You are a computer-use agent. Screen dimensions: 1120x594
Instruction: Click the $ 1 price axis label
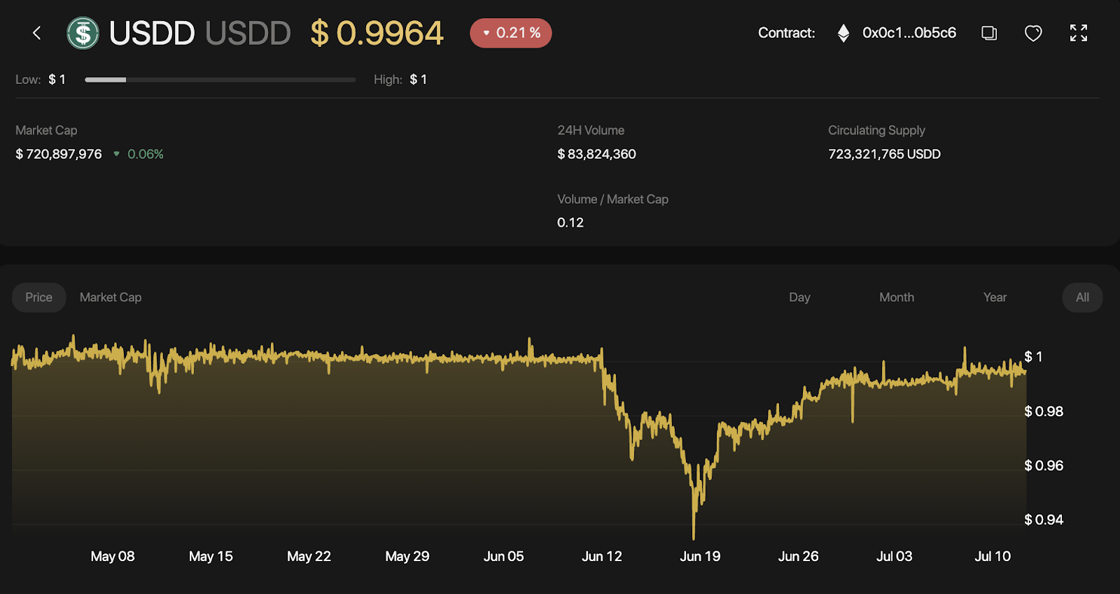click(1034, 357)
